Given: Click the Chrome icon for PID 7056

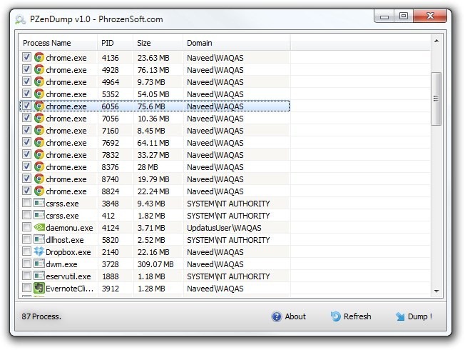Looking at the screenshot, I should [x=39, y=118].
